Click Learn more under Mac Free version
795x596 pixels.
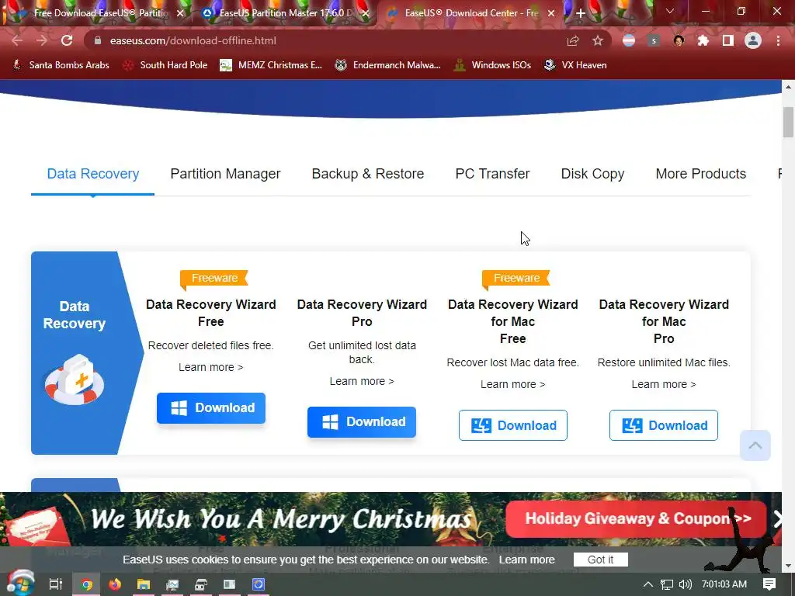[512, 384]
